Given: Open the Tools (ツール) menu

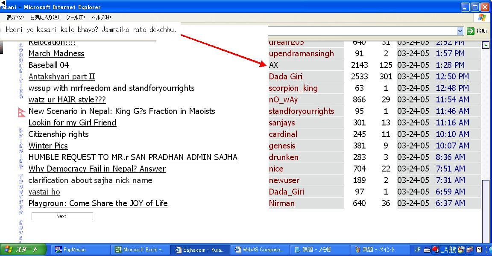Looking at the screenshot, I should pos(75,17).
